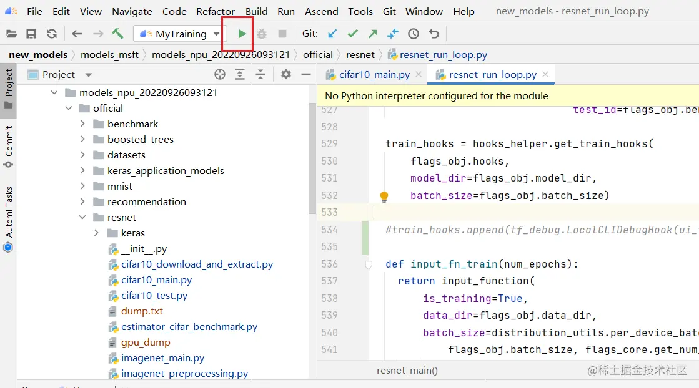Expand the mnist folder
This screenshot has width=699, height=388.
coord(82,186)
